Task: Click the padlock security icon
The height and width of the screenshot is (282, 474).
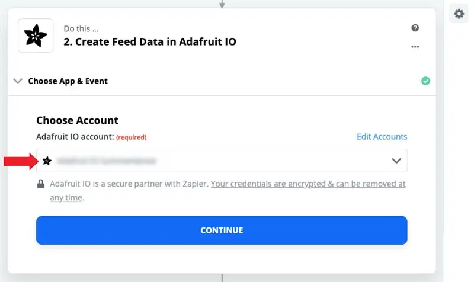Action: pos(40,184)
